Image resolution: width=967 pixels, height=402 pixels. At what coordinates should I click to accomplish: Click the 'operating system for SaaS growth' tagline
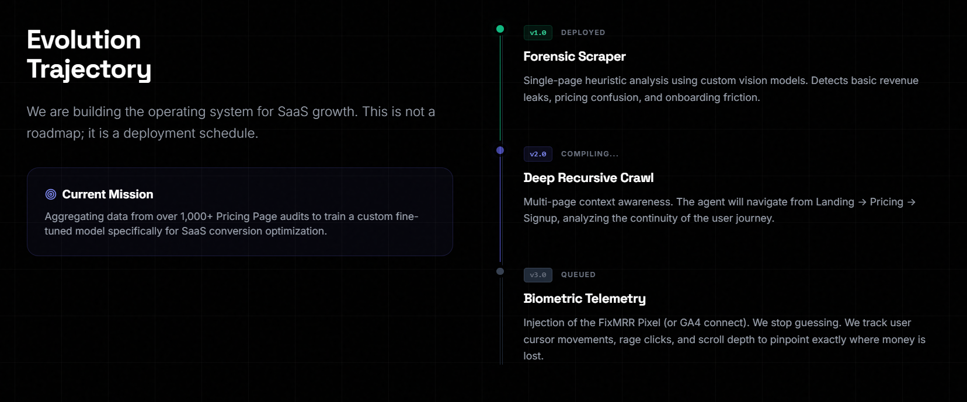pos(231,123)
